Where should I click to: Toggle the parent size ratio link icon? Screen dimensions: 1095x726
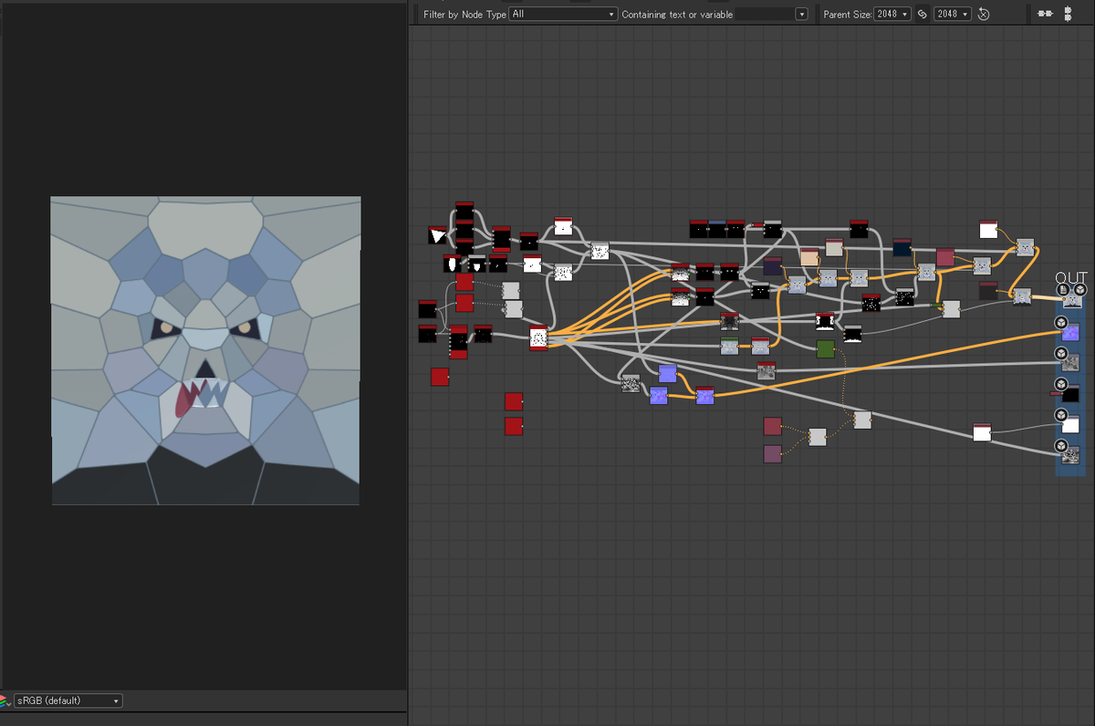click(x=922, y=14)
